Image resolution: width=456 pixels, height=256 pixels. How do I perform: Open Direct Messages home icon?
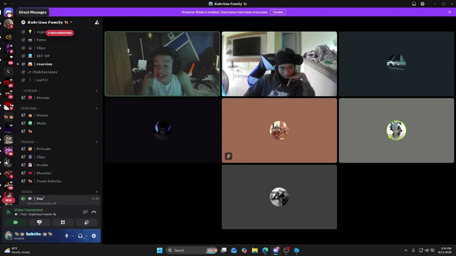pyautogui.click(x=9, y=12)
